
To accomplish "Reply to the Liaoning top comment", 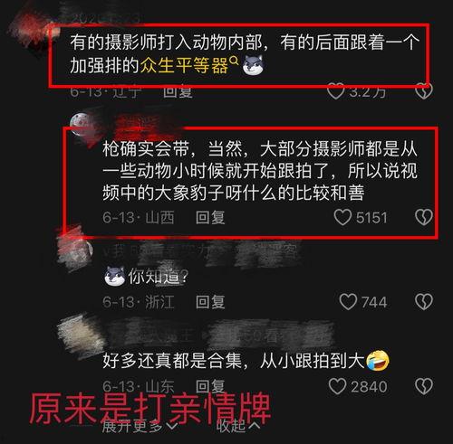I will pos(178,91).
